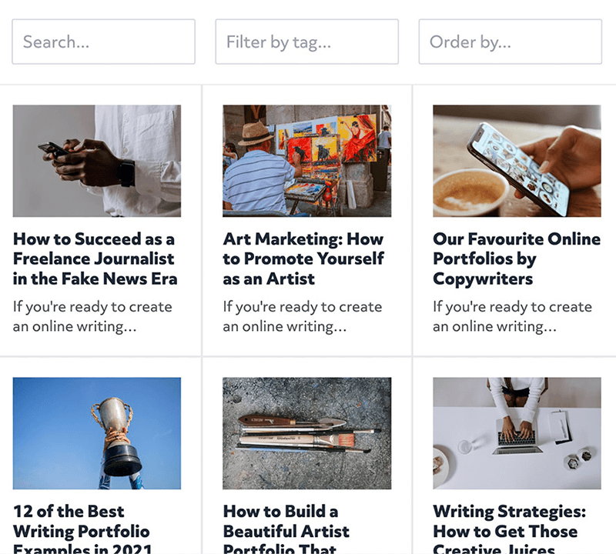Open the trophy against blue sky image
616x554 pixels.
click(x=97, y=433)
